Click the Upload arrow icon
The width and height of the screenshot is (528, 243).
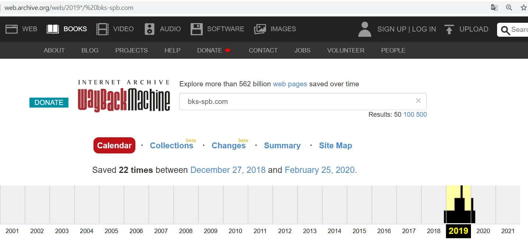[449, 29]
